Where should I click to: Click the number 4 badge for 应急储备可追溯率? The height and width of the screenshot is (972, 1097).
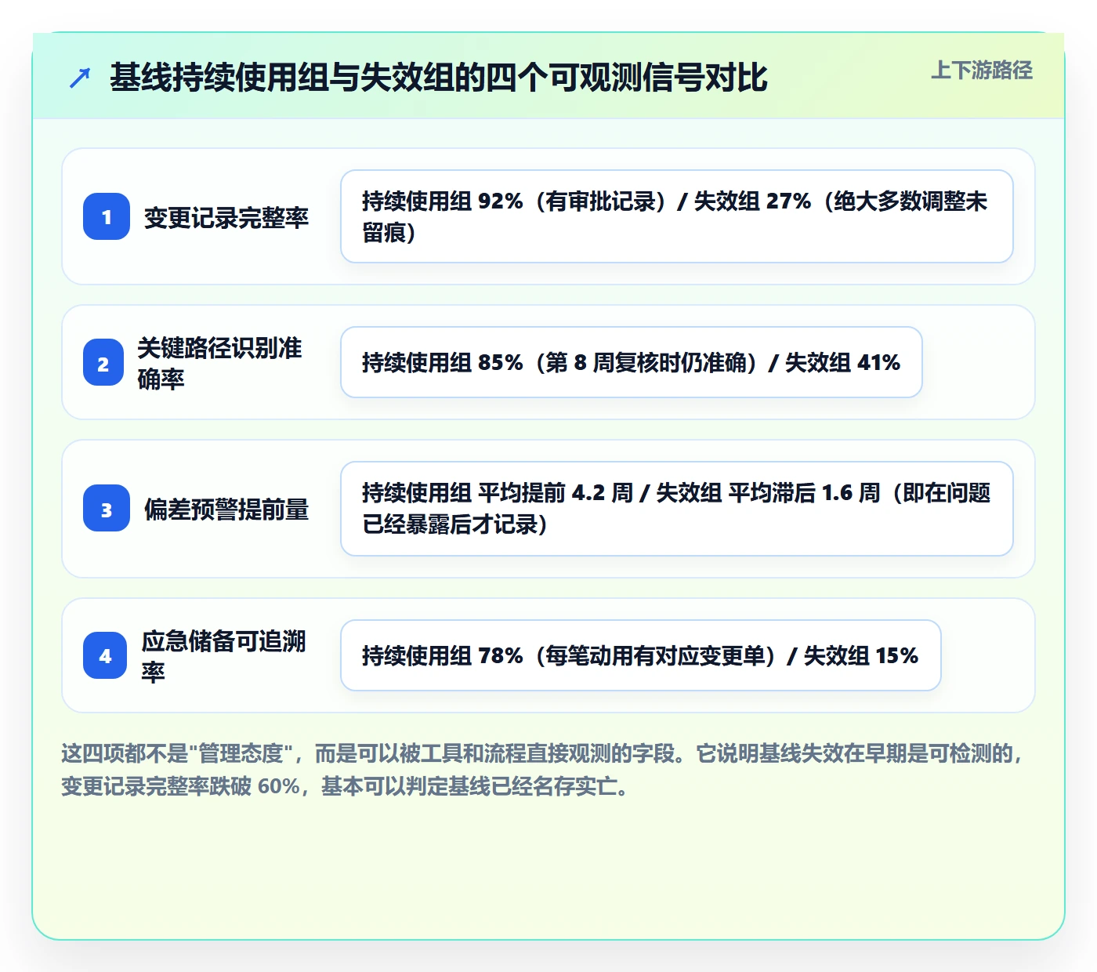105,655
